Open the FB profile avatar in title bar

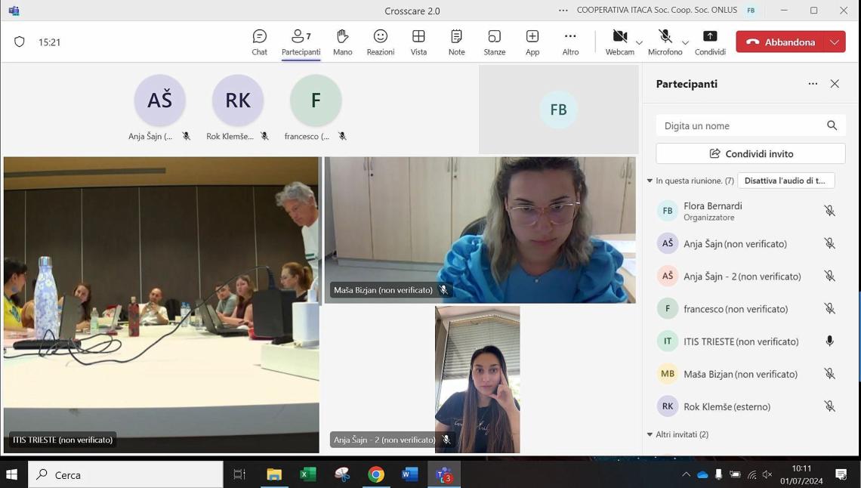(x=751, y=11)
